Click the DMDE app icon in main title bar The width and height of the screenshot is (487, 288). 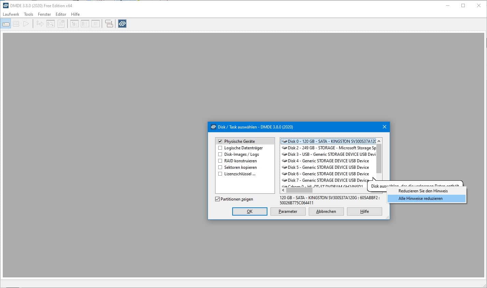pyautogui.click(x=6, y=5)
